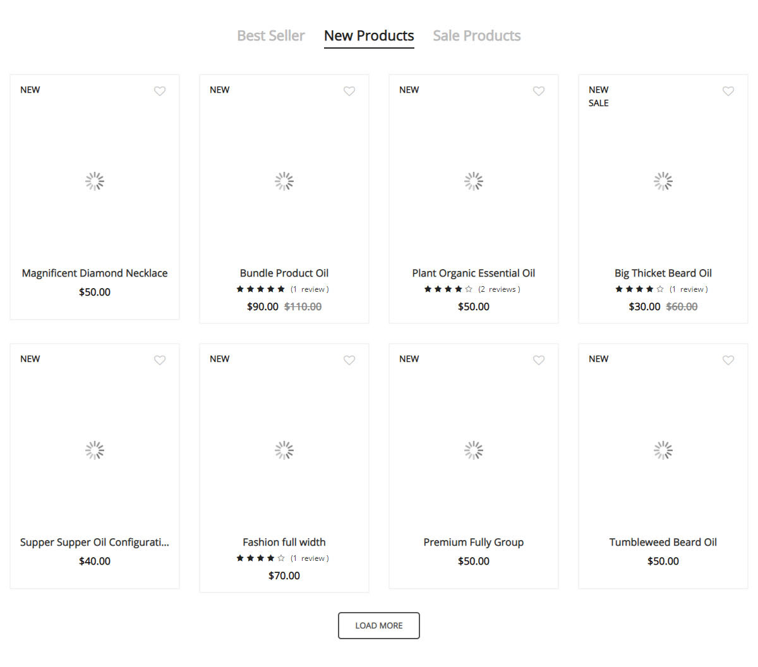This screenshot has height=667, width=758.
Task: Open Magnificent Diamond Necklace product link
Action: (95, 273)
